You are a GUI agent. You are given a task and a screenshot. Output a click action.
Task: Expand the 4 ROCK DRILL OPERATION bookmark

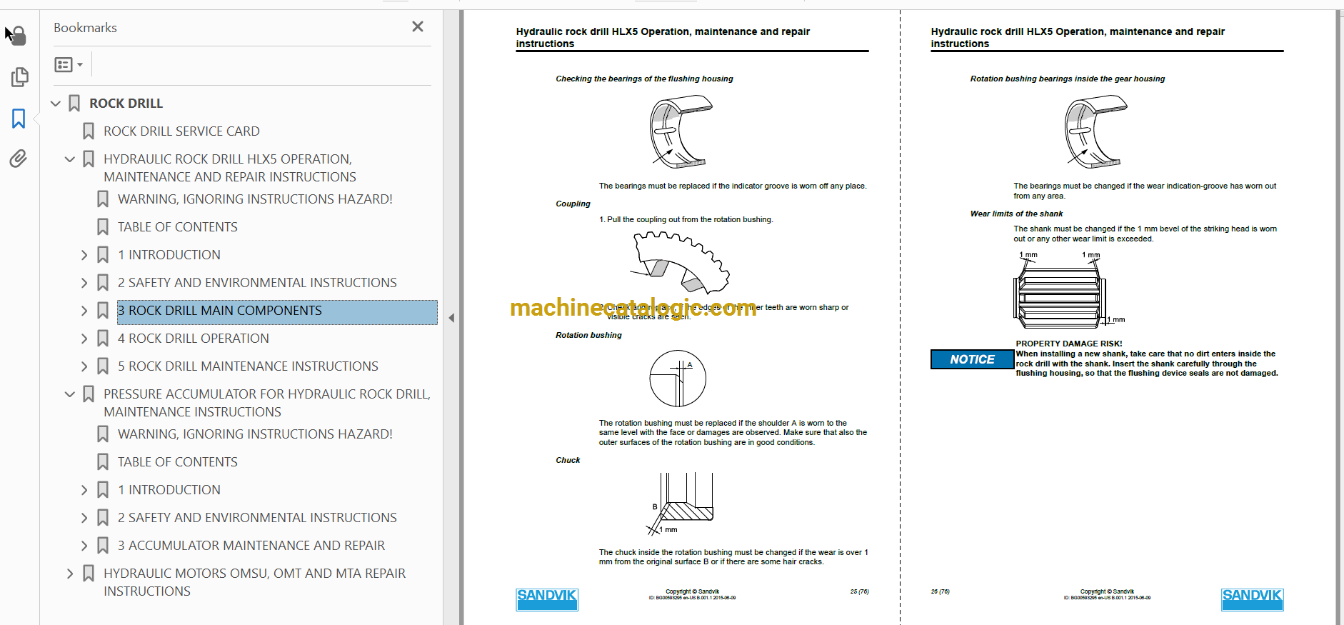(x=84, y=339)
